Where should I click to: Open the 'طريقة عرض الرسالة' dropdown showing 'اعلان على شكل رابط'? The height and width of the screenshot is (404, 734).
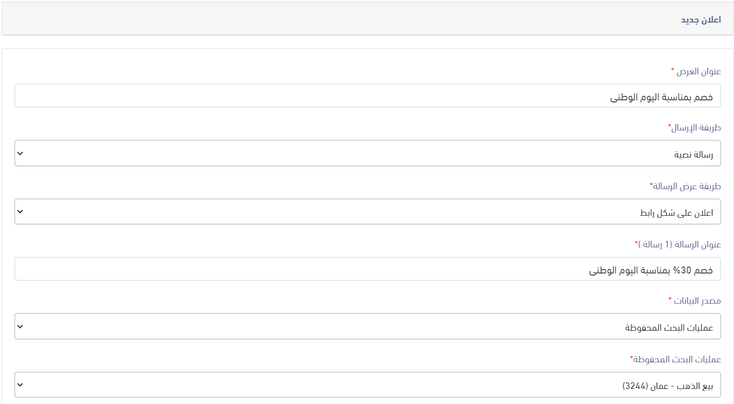coord(367,212)
